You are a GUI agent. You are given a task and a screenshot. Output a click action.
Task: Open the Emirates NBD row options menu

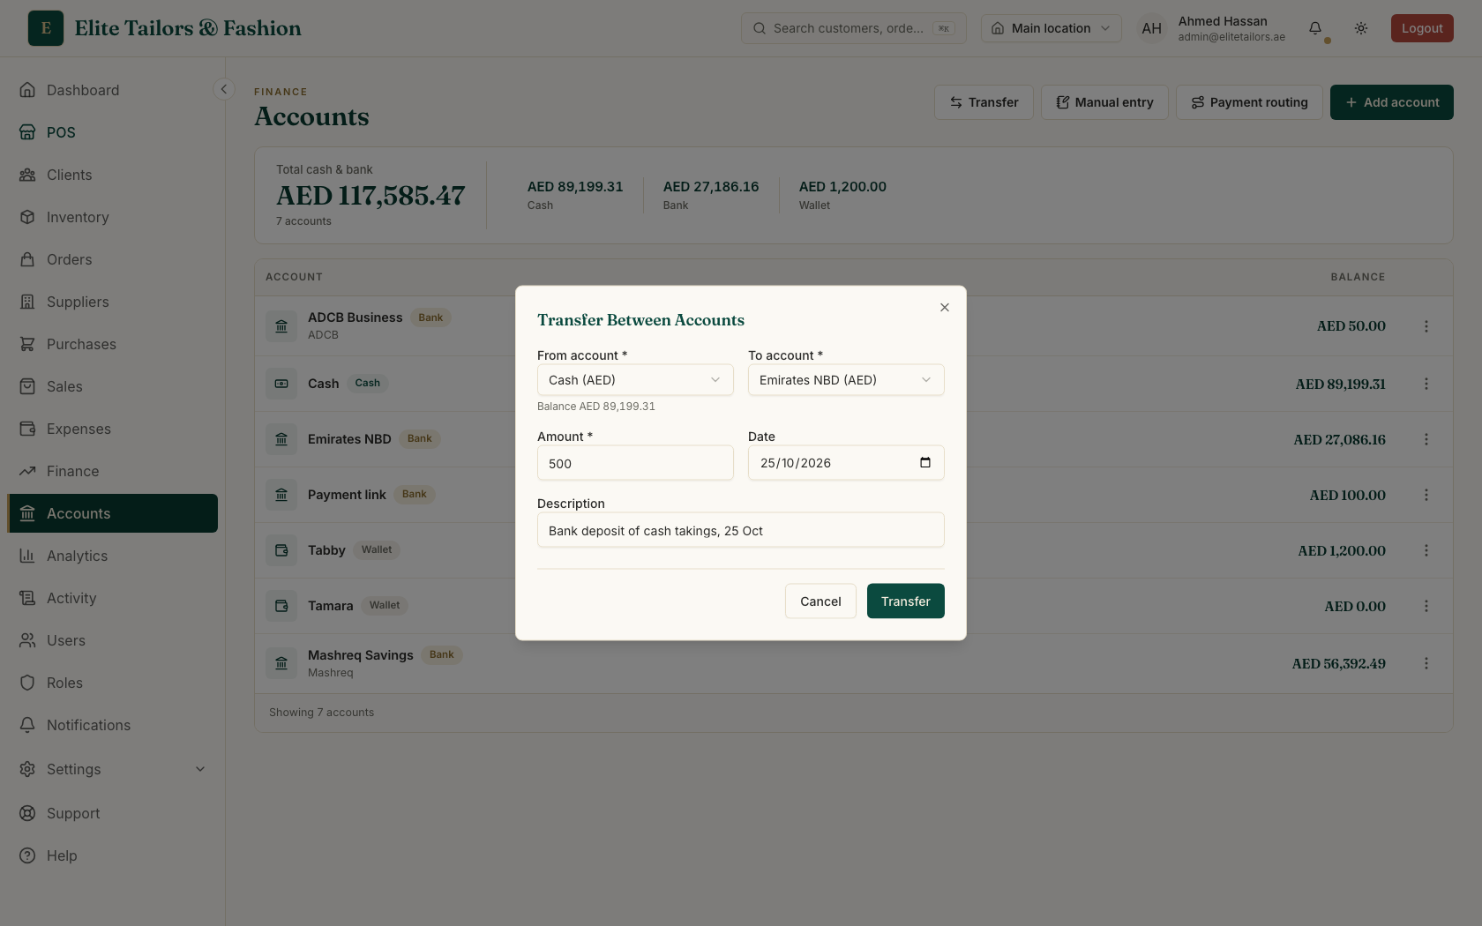click(1426, 439)
